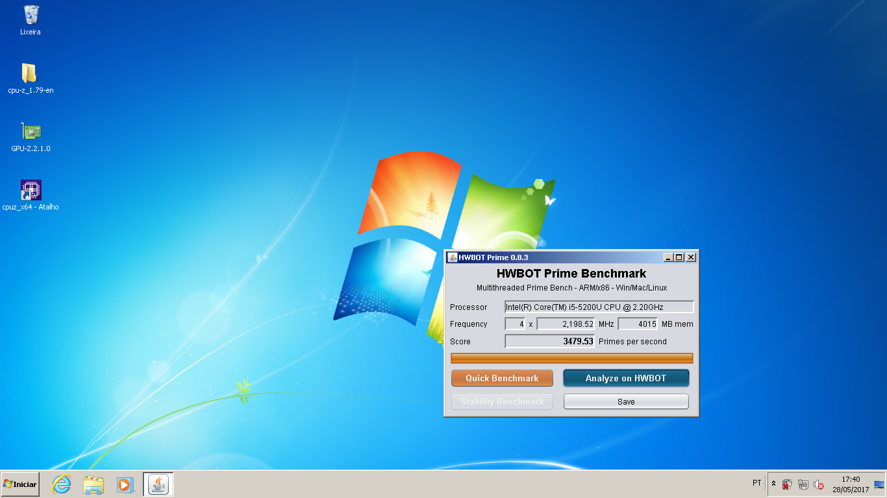Click the Java HWBOT Prime taskbar button
This screenshot has height=498, width=887.
coord(158,484)
